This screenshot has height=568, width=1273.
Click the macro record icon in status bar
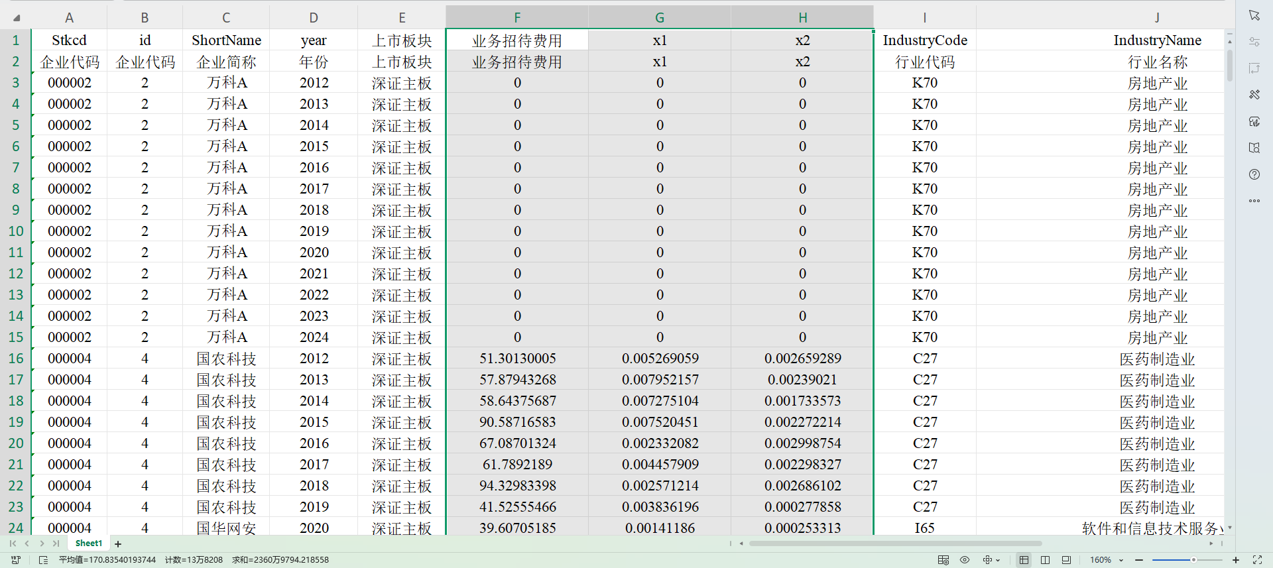(x=16, y=560)
